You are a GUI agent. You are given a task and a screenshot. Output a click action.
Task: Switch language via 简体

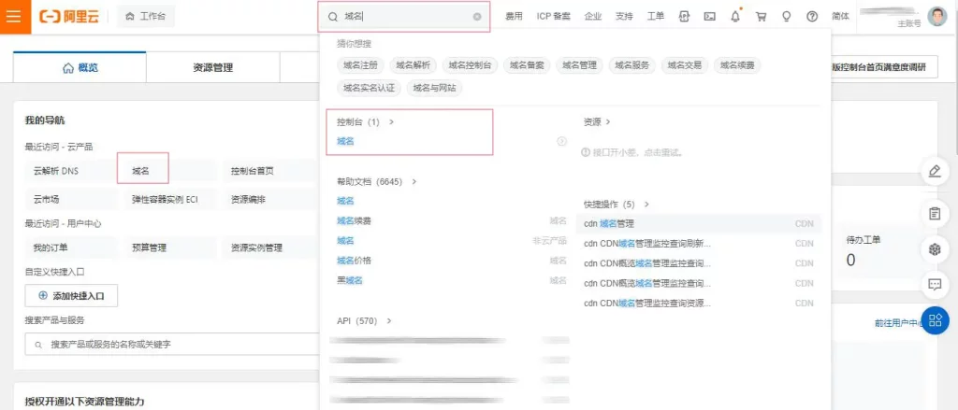click(x=841, y=17)
